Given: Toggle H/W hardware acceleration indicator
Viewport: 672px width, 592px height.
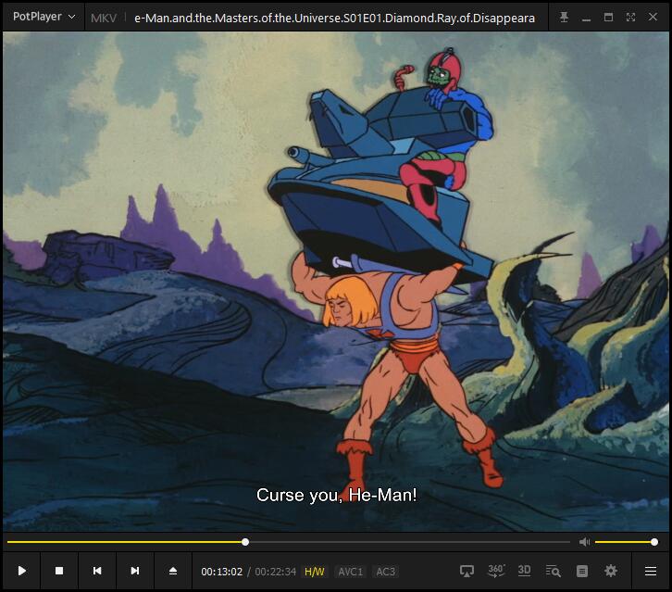Looking at the screenshot, I should point(315,572).
